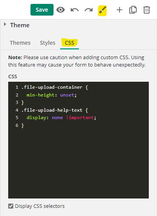Screen dimensions: 157x216
Task: Uncheck Display CSS selectors checkbox
Action: coord(11,206)
